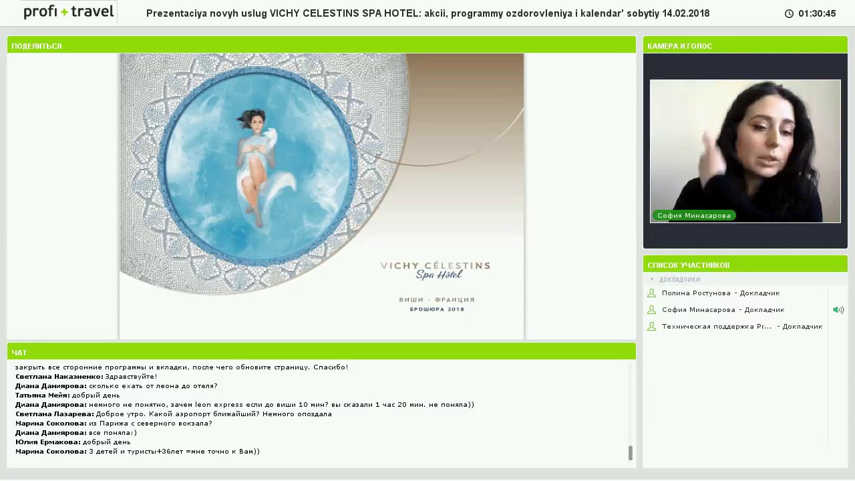Screen dimensions: 855x481
Task: Click the webinar title text
Action: coord(427,13)
